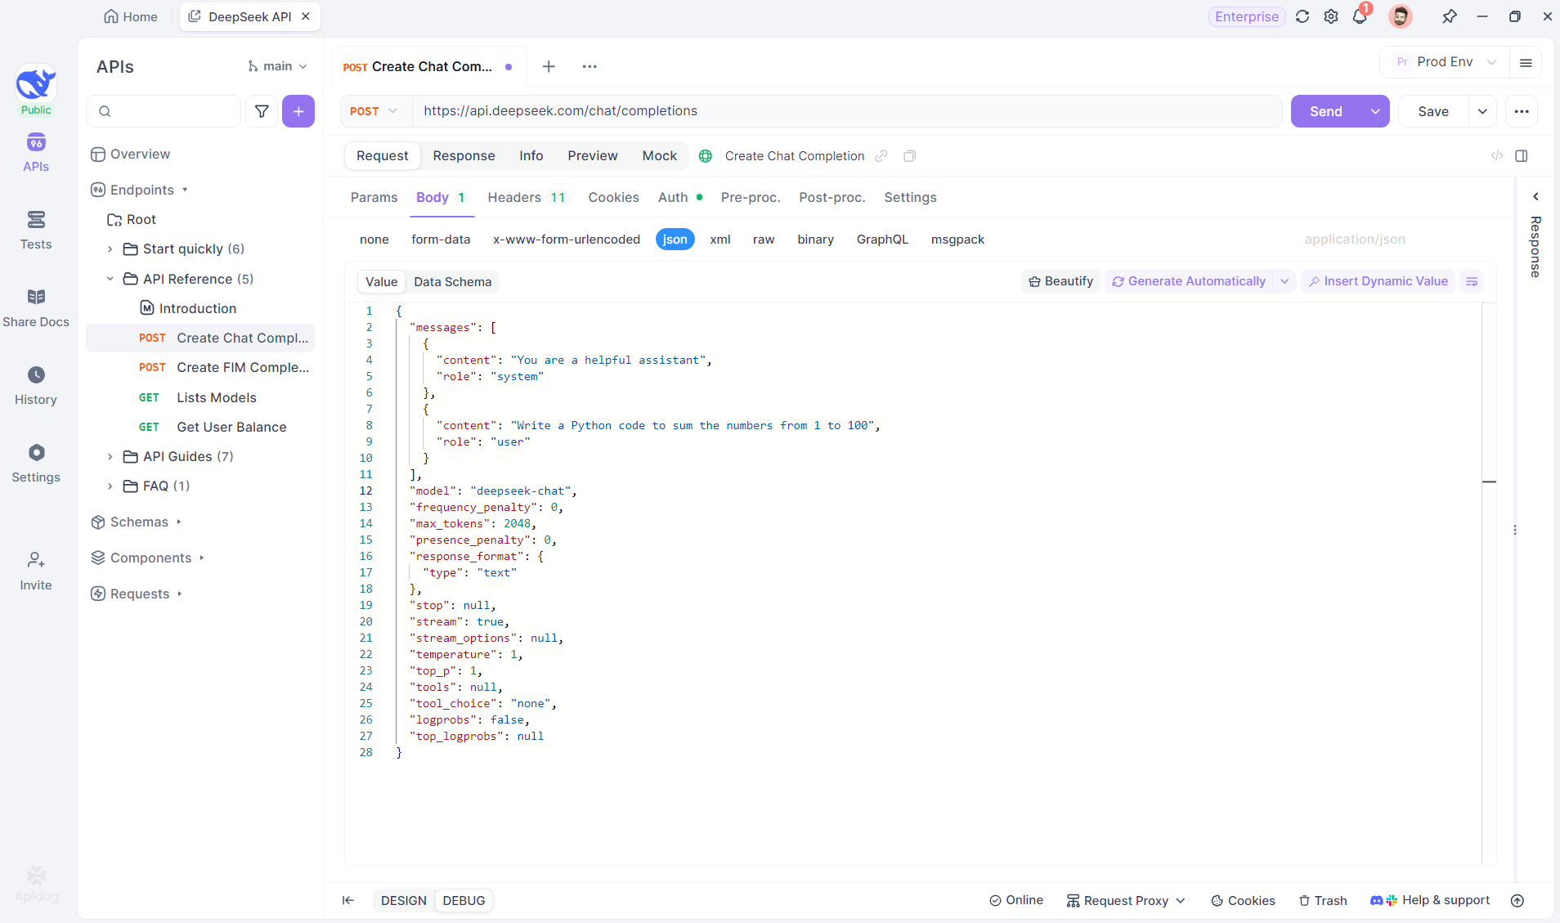Switch to Data Schema tab
The image size is (1560, 923).
[452, 282]
